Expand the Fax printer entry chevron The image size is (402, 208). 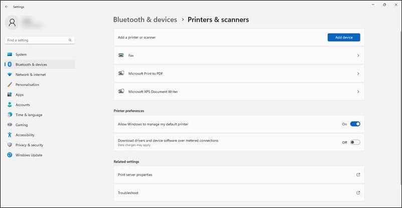point(358,56)
